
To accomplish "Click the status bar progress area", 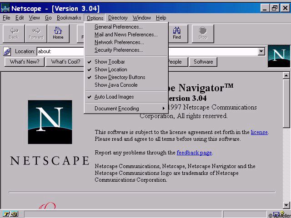I will (245, 214).
